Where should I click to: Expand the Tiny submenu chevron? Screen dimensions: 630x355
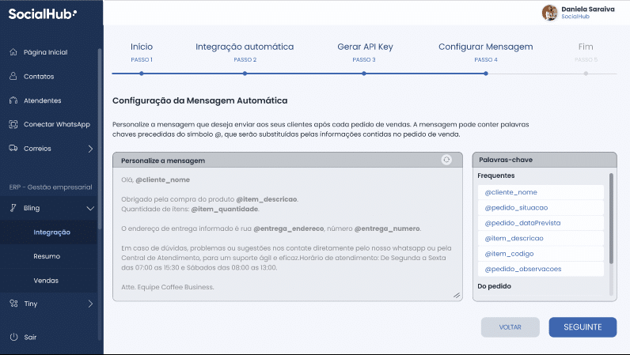tap(90, 304)
